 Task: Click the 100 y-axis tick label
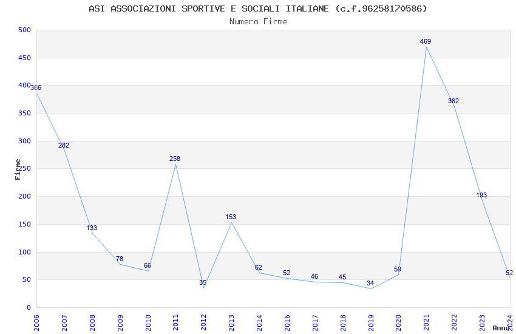(24, 252)
